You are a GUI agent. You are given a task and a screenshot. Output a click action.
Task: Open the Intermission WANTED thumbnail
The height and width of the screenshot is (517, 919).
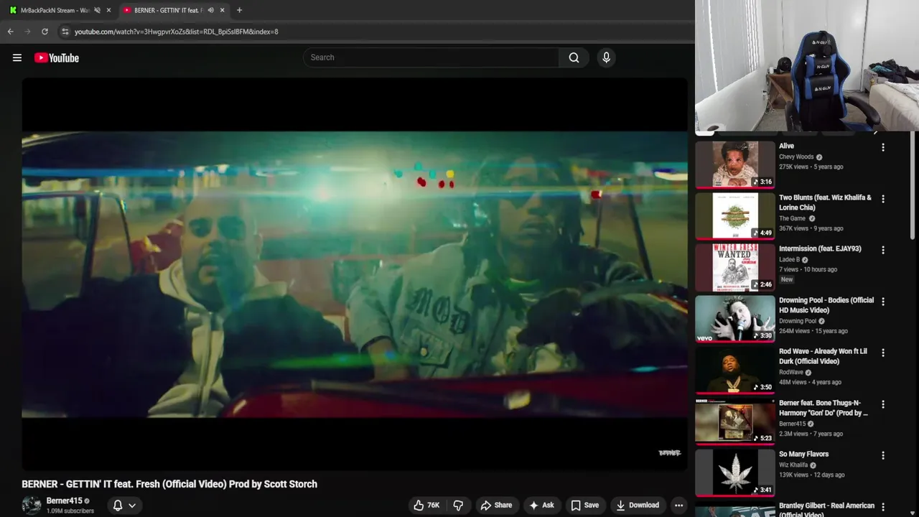(x=735, y=267)
